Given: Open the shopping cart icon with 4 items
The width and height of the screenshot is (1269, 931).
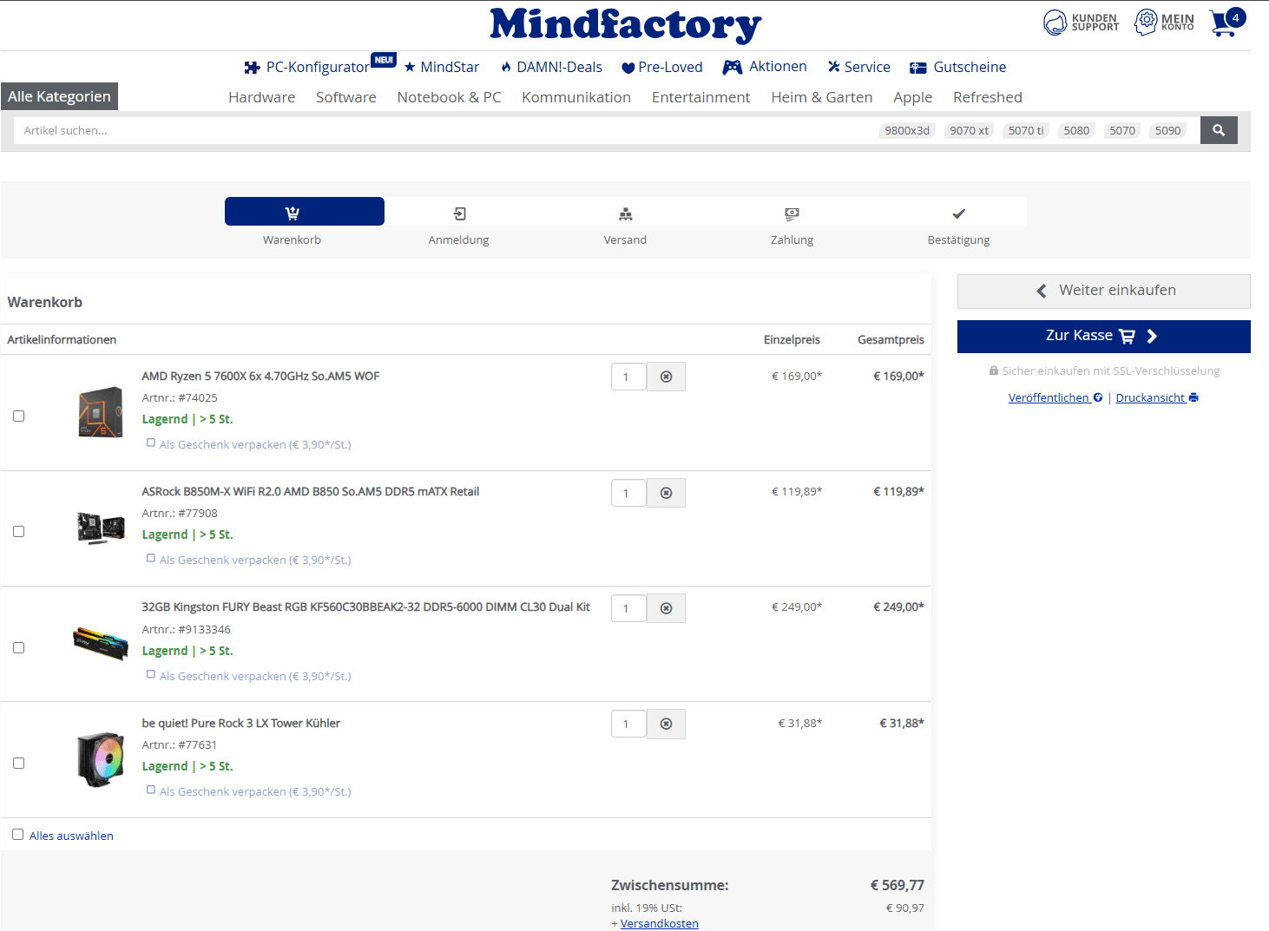Looking at the screenshot, I should tap(1223, 23).
